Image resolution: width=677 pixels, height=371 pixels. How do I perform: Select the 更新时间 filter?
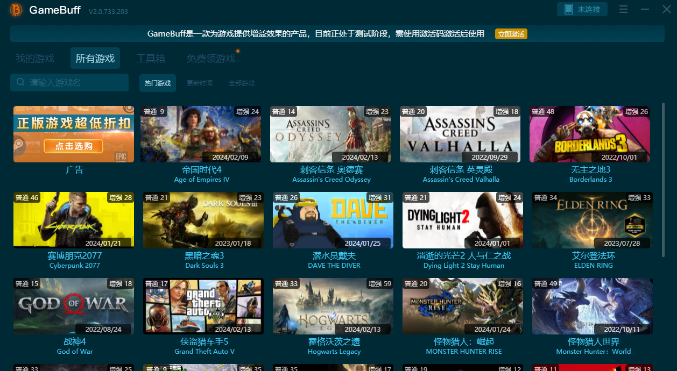point(200,83)
